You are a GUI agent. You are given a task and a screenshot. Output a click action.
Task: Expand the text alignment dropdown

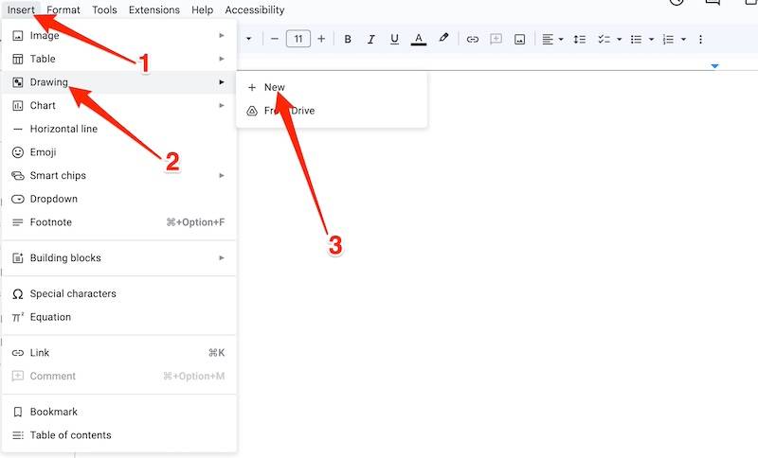pos(561,39)
